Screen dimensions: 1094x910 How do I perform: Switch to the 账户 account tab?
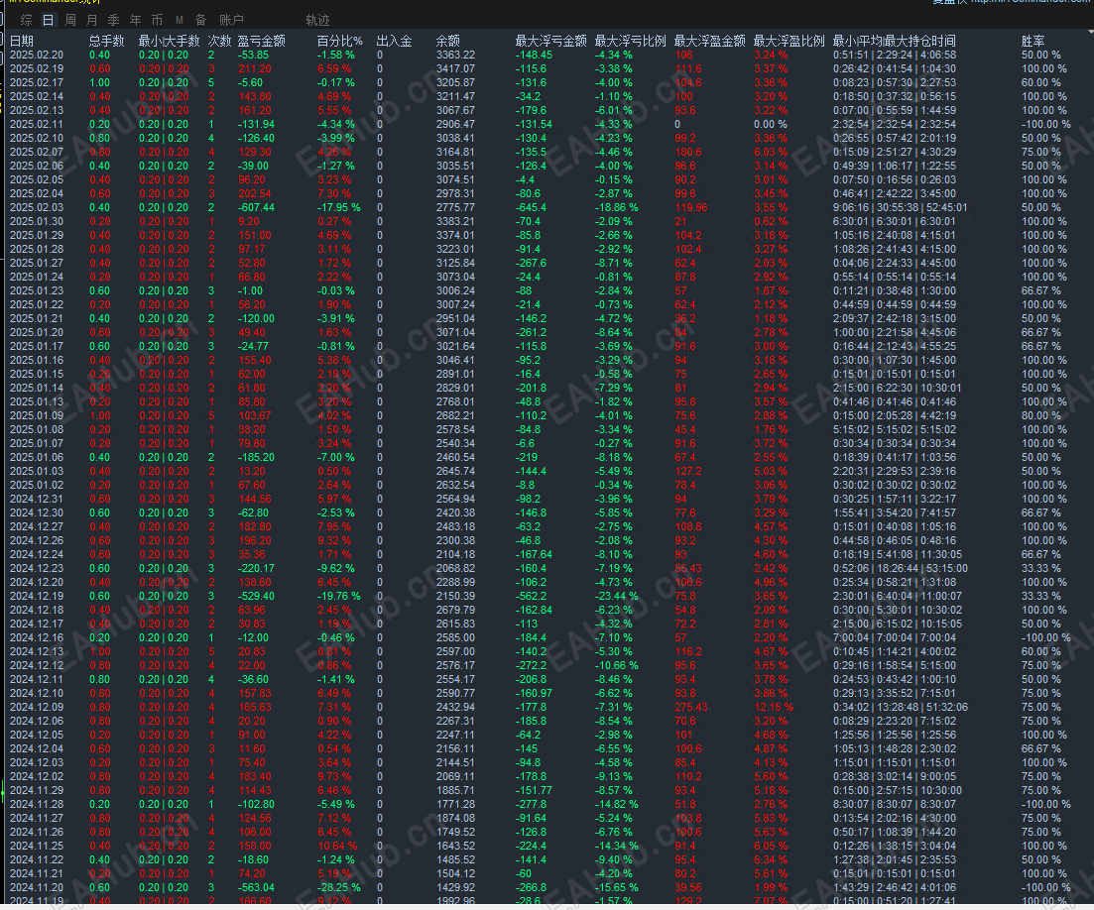point(232,20)
